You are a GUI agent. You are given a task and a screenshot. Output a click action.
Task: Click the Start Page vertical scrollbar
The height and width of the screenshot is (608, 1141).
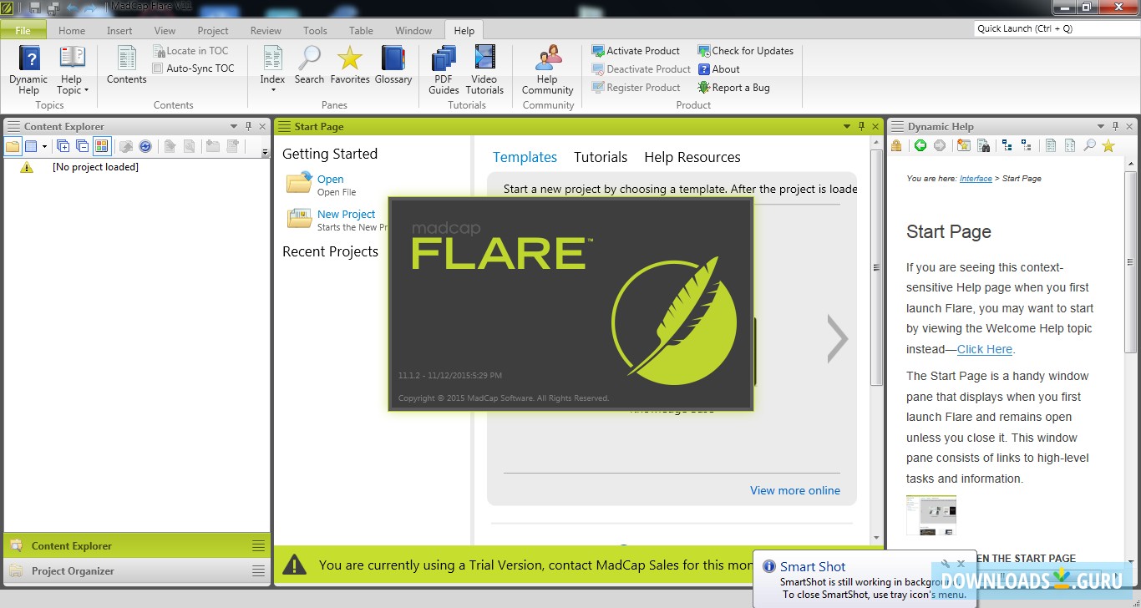pos(876,267)
